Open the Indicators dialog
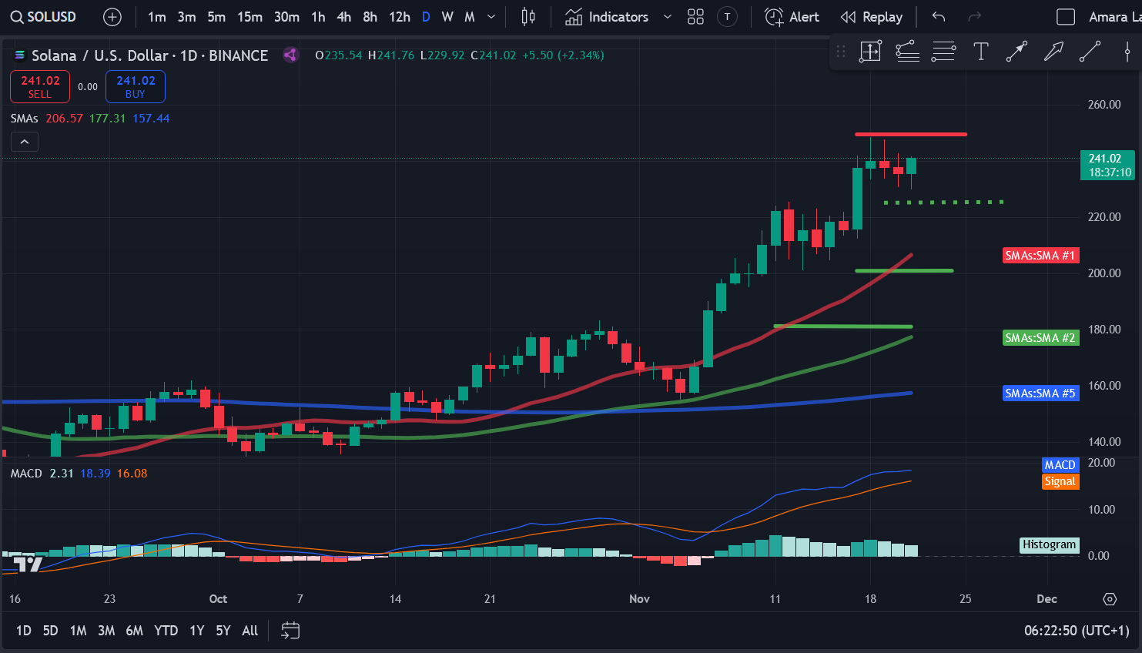Image resolution: width=1142 pixels, height=653 pixels. click(607, 17)
